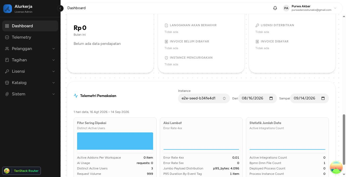Click the Process Instance Count row
The height and width of the screenshot is (177, 346).
coord(287,174)
